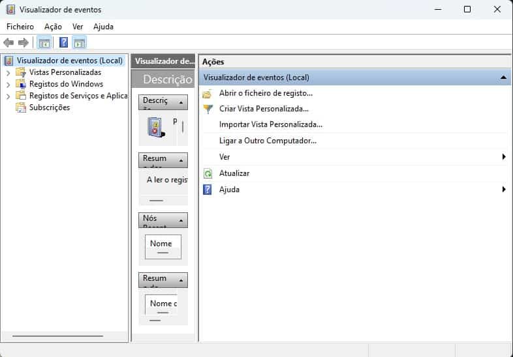Maximize the Visualizador de eventos window
Image resolution: width=513 pixels, height=357 pixels.
coord(467,10)
